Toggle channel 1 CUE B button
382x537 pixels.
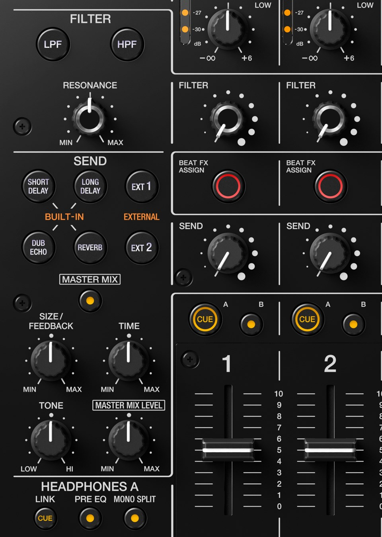click(x=251, y=324)
